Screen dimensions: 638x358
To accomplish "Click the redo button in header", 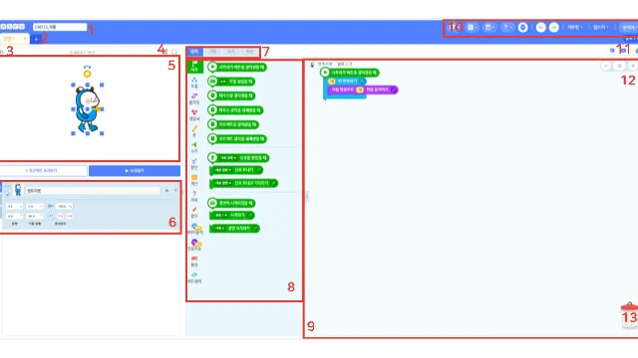I will pos(554,27).
